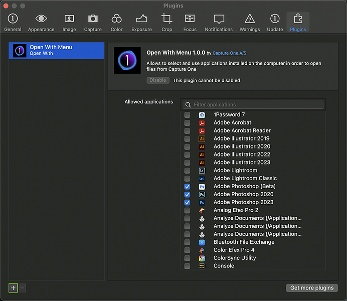
Task: Open Focus preferences
Action: 190,23
